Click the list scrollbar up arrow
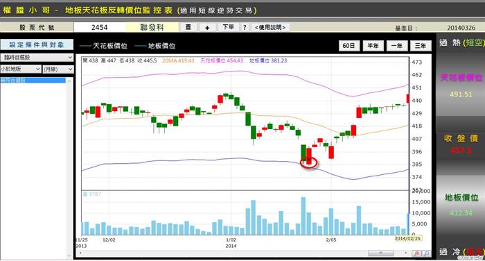Viewport: 485px width, 261px height. tap(69, 81)
